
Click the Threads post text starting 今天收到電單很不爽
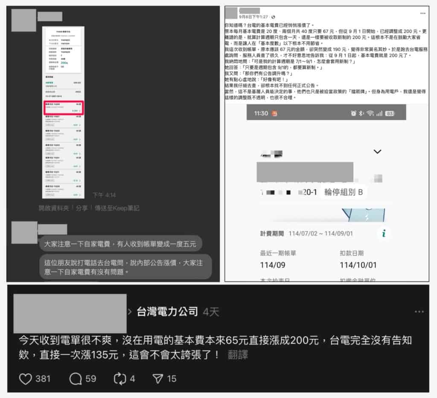(x=215, y=347)
